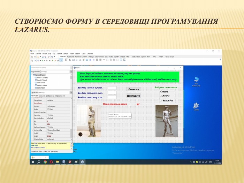Open the Windows Start menu
Viewport: 244px width, 183px height.
[33, 162]
